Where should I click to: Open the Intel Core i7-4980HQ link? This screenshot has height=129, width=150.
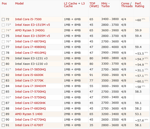tap(30, 47)
